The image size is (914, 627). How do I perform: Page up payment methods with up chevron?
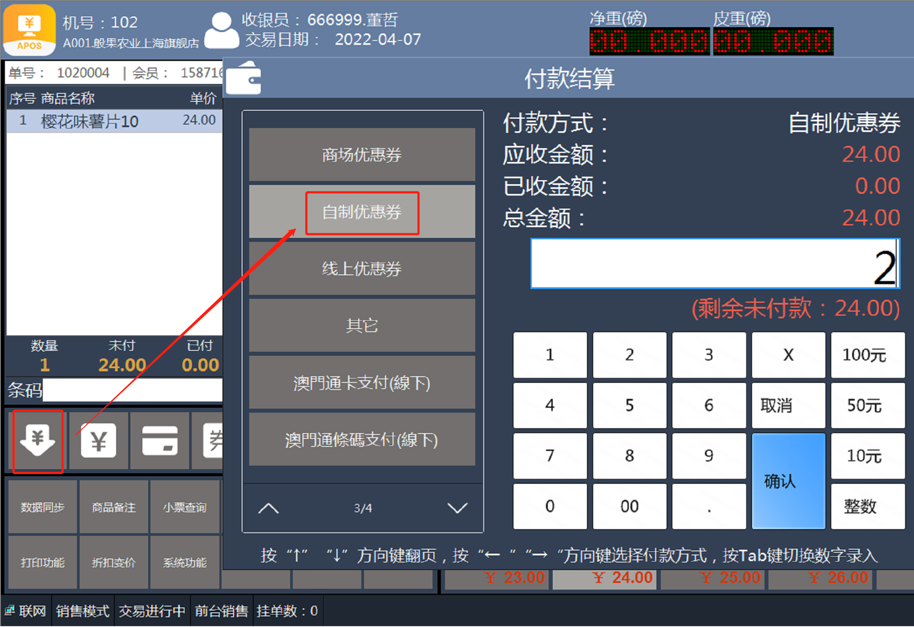268,508
